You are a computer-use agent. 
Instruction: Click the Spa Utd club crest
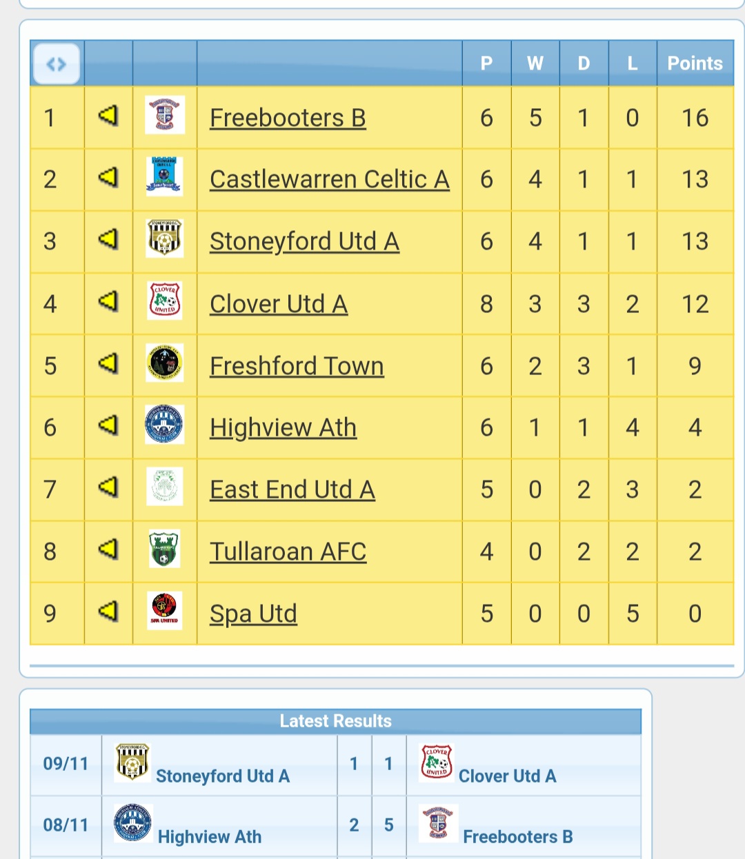click(165, 610)
